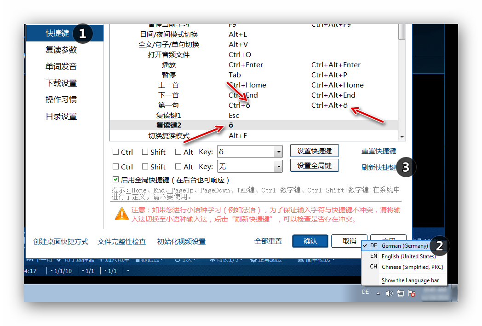This screenshot has width=482, height=326.
Task: Click the speaker volume icon in system tray
Action: (390, 293)
